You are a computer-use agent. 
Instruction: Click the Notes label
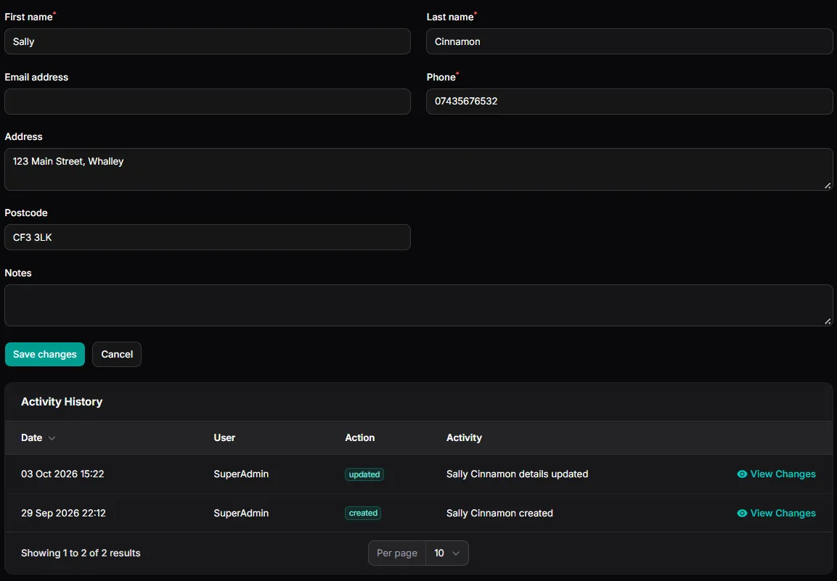pyautogui.click(x=18, y=273)
